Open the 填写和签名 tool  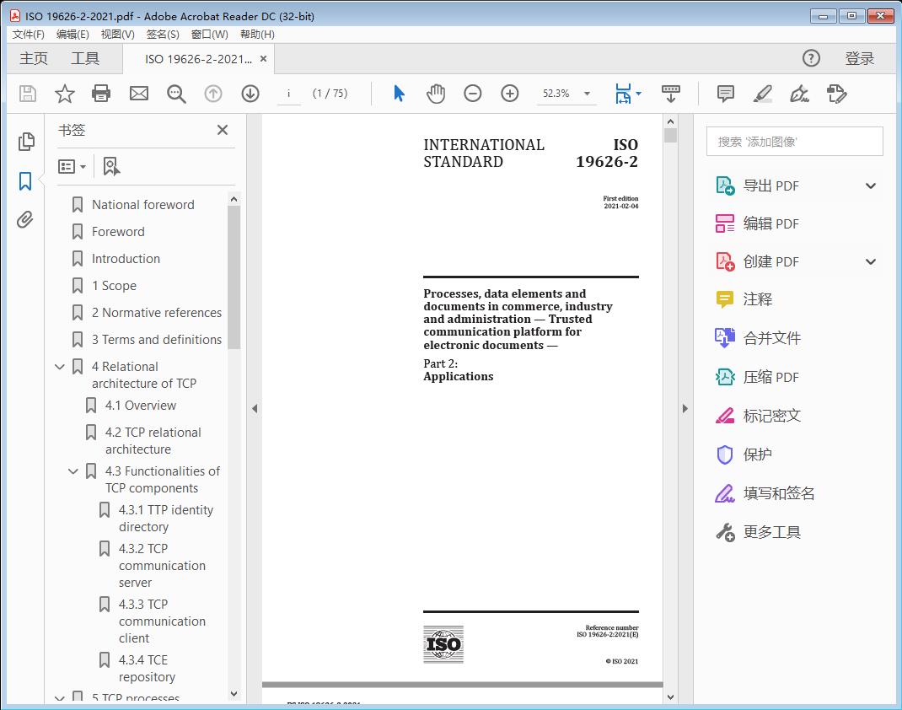765,493
